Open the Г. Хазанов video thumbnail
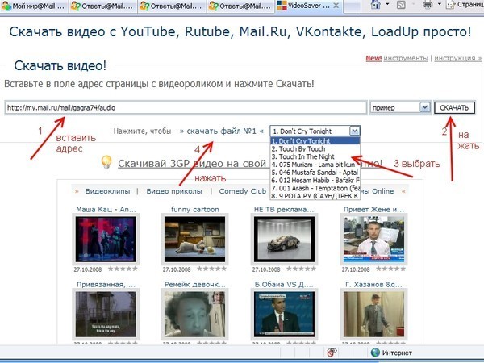 click(373, 314)
